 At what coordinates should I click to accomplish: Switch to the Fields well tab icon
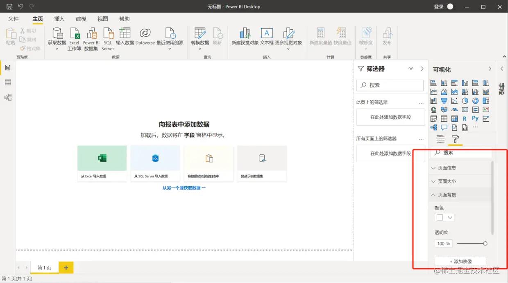(x=440, y=139)
